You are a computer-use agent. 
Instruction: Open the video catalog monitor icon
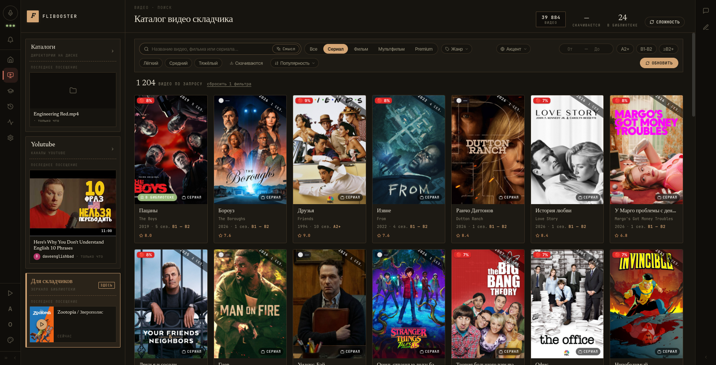coord(10,75)
